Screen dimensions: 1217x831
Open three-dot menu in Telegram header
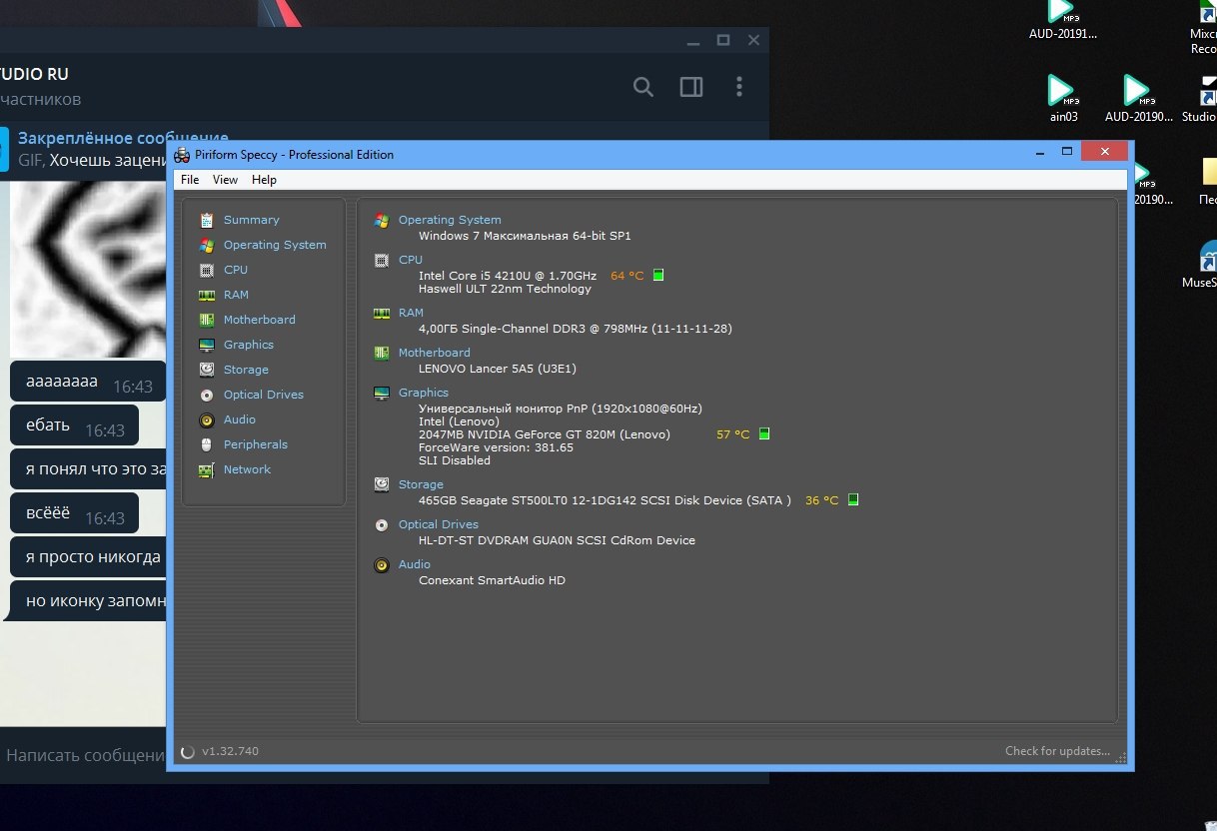(x=739, y=87)
